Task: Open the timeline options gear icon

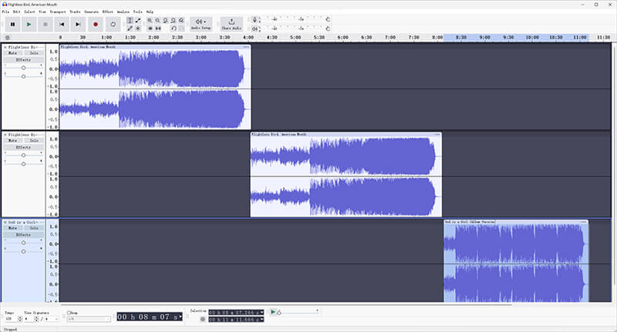Action: (7, 38)
